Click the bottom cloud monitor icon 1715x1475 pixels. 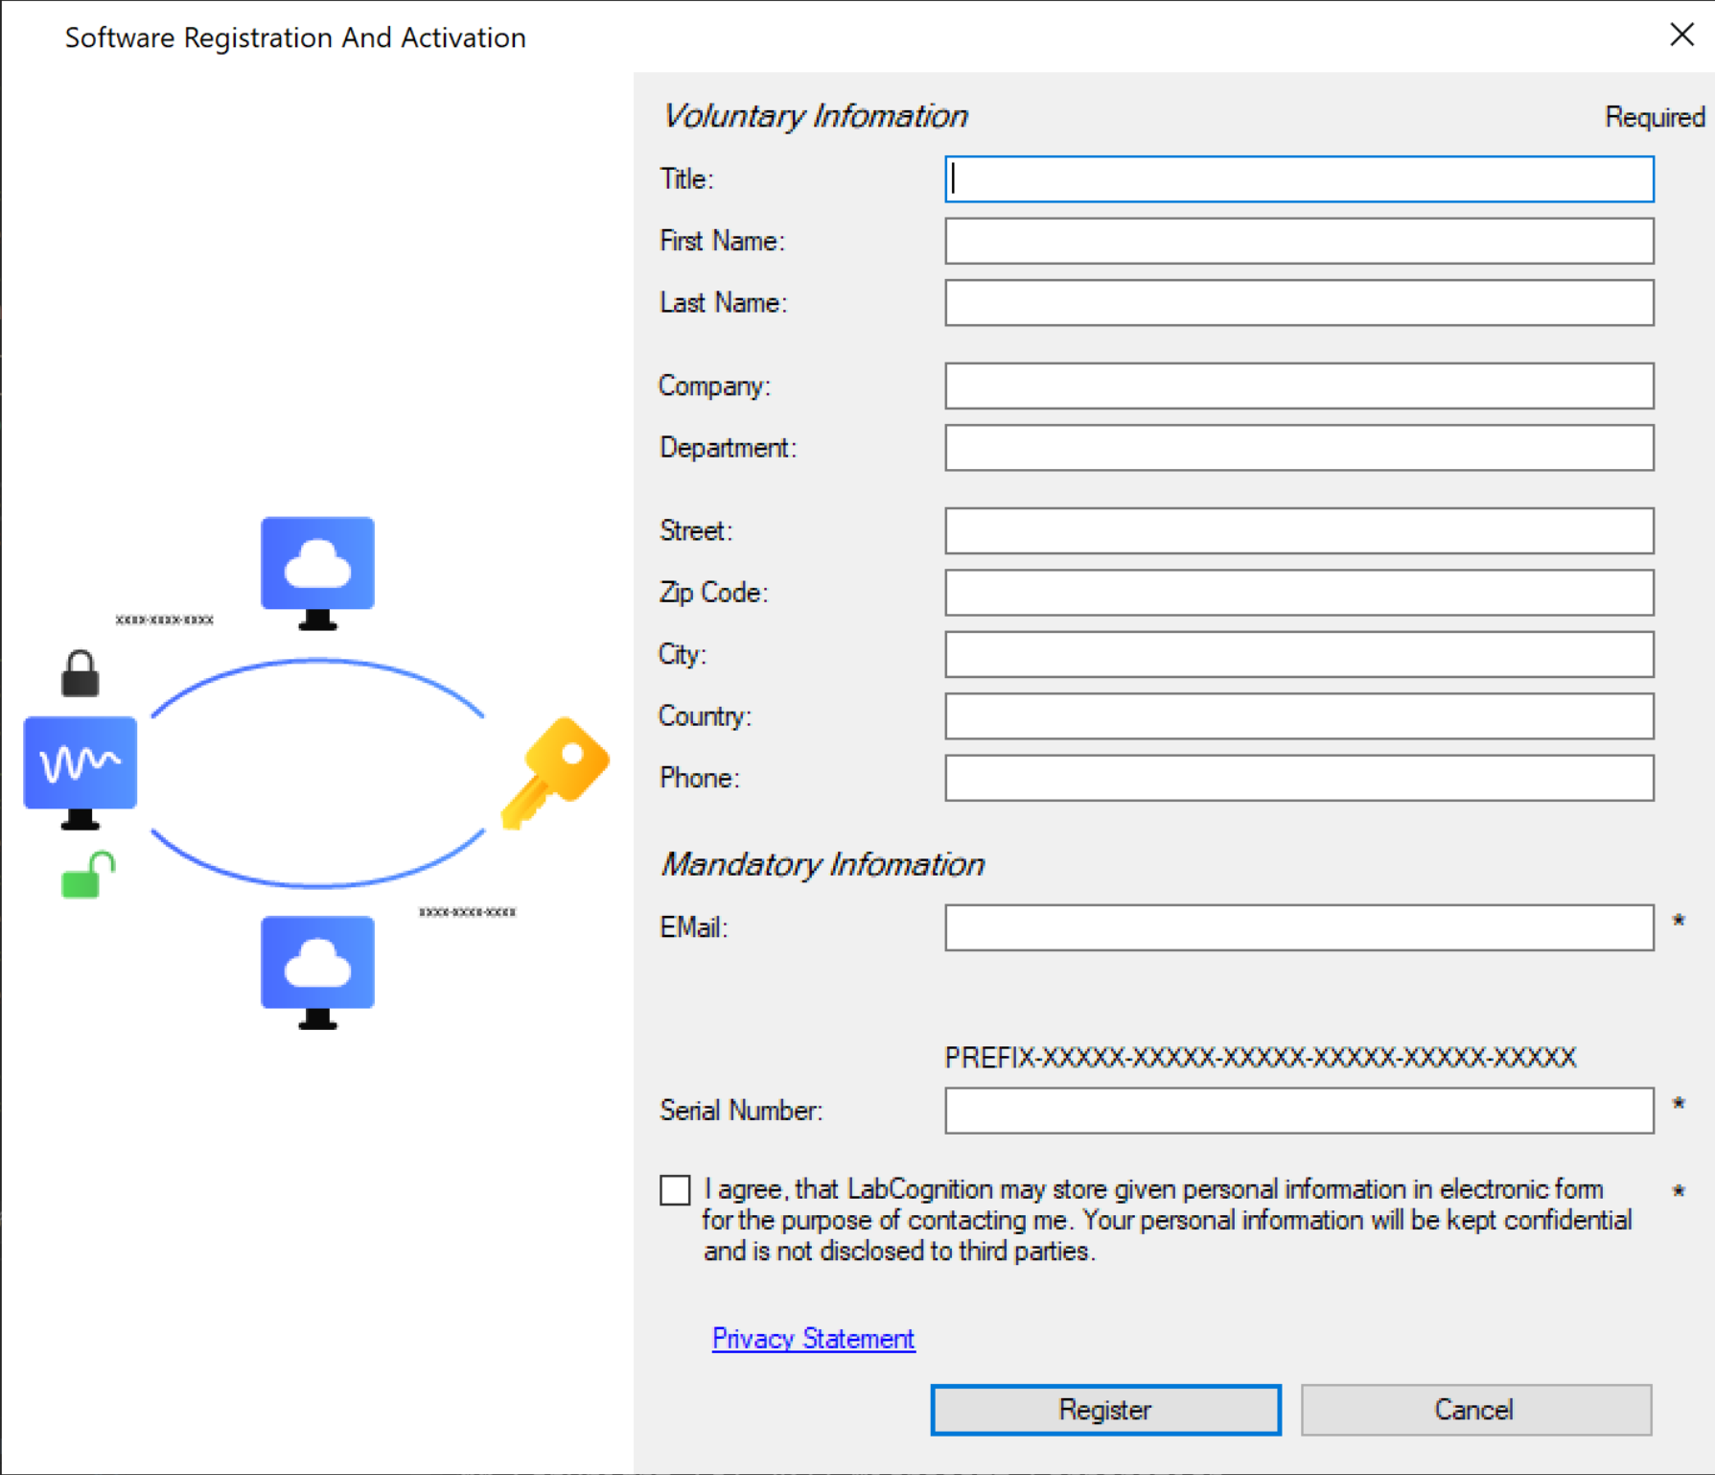tap(317, 970)
